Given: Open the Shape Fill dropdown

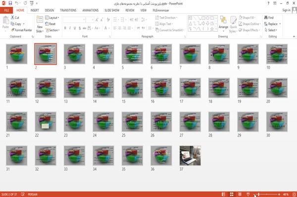Looking at the screenshot, I should [x=247, y=18].
